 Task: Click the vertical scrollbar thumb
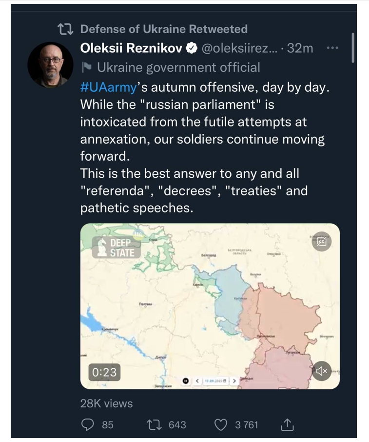(353, 47)
